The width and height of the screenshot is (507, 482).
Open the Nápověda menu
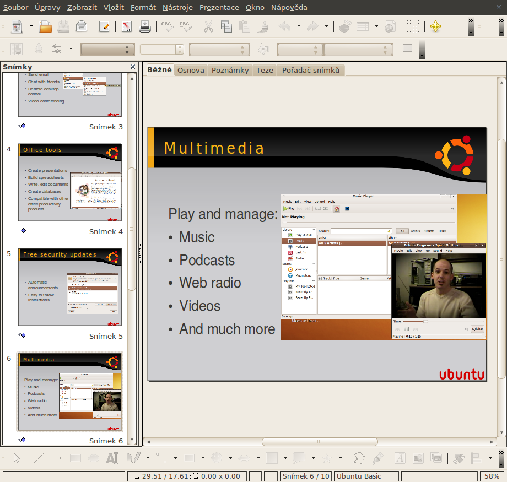[x=289, y=7]
